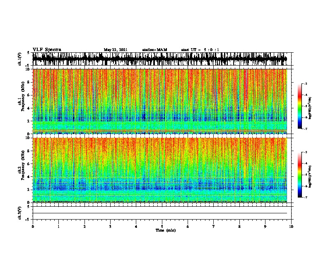Click the "-7" tick on ch.2 colorbar

pos(306,197)
